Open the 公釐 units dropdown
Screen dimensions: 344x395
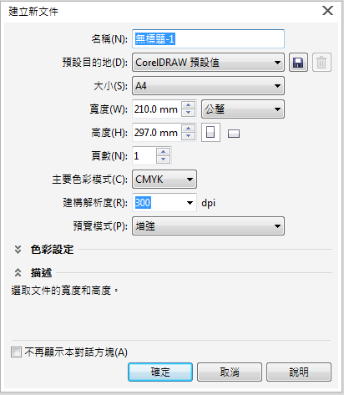tap(243, 109)
